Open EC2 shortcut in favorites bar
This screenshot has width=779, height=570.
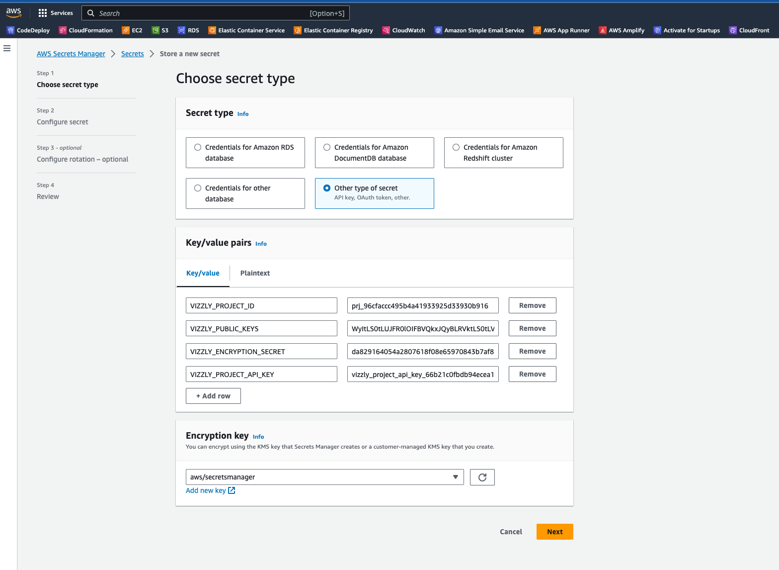click(132, 30)
